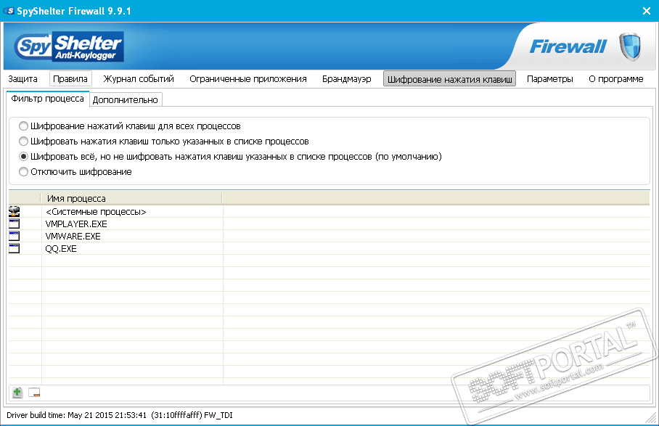The width and height of the screenshot is (659, 426).
Task: Click the VMPLAYER.EXE window icon
Action: pyautogui.click(x=15, y=224)
